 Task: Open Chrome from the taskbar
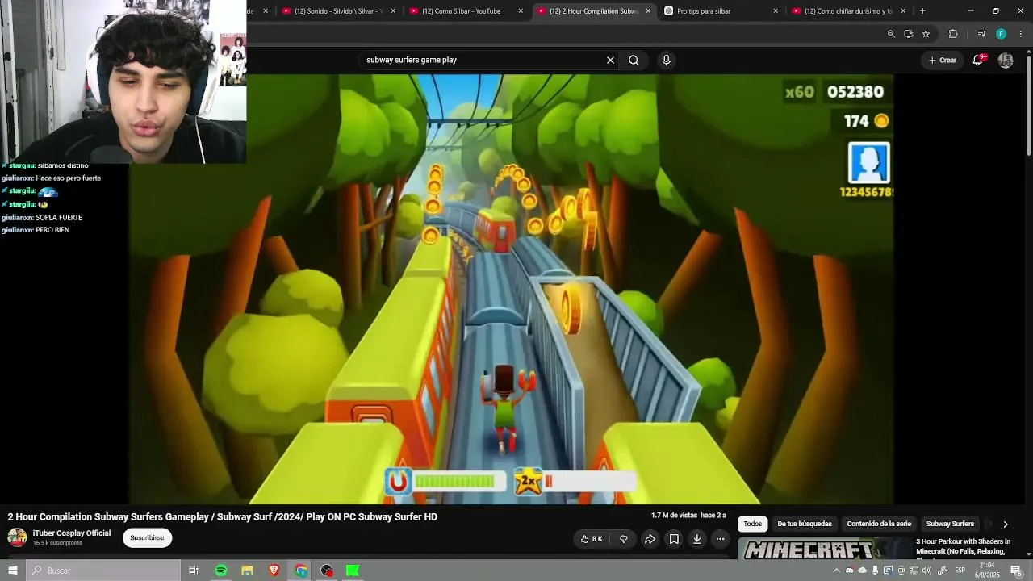click(x=301, y=571)
